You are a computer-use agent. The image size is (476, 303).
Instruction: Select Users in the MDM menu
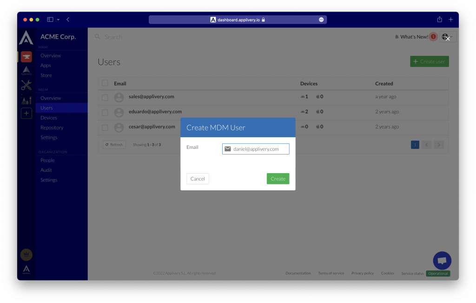(62, 108)
